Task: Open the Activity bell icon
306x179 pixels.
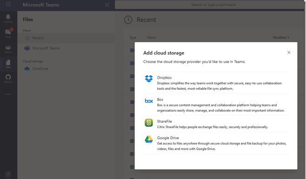Action: [x=8, y=19]
